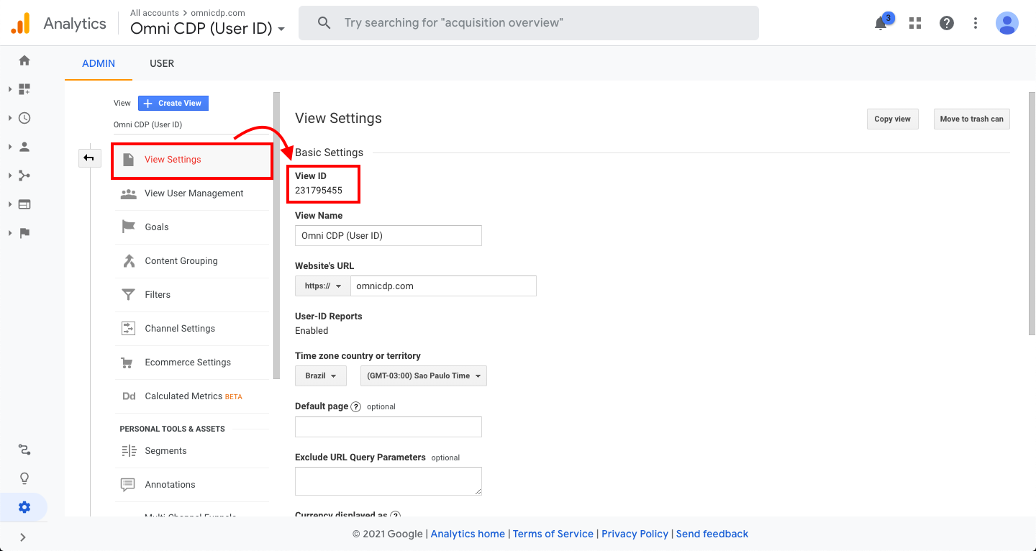This screenshot has height=551, width=1036.
Task: Click the User-ID Reports Enabled text
Action: [312, 331]
